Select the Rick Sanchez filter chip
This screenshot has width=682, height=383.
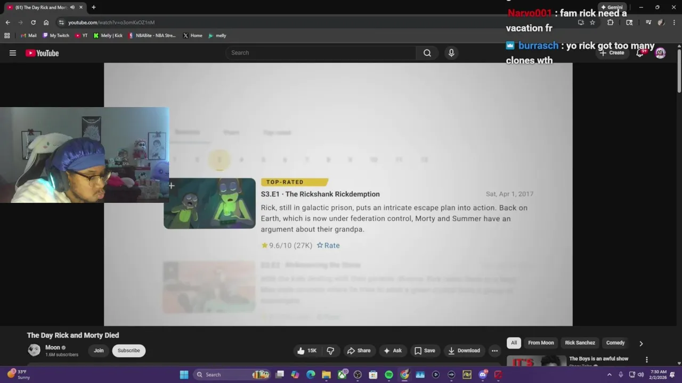click(x=580, y=343)
